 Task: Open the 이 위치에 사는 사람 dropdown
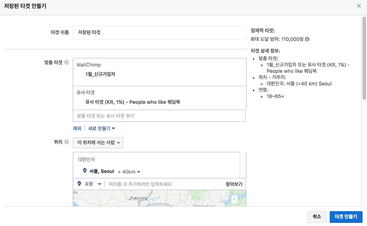[x=98, y=143]
